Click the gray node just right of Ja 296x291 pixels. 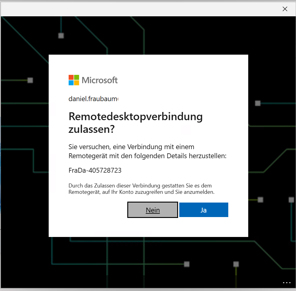coord(260,200)
